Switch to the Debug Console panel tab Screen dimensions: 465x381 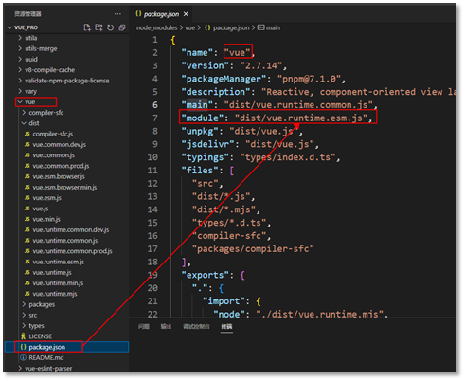pyautogui.click(x=196, y=326)
